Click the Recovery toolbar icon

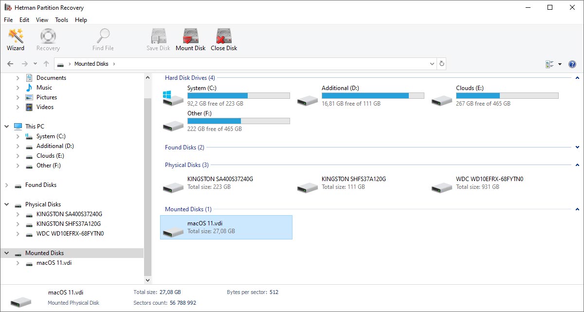pos(48,40)
